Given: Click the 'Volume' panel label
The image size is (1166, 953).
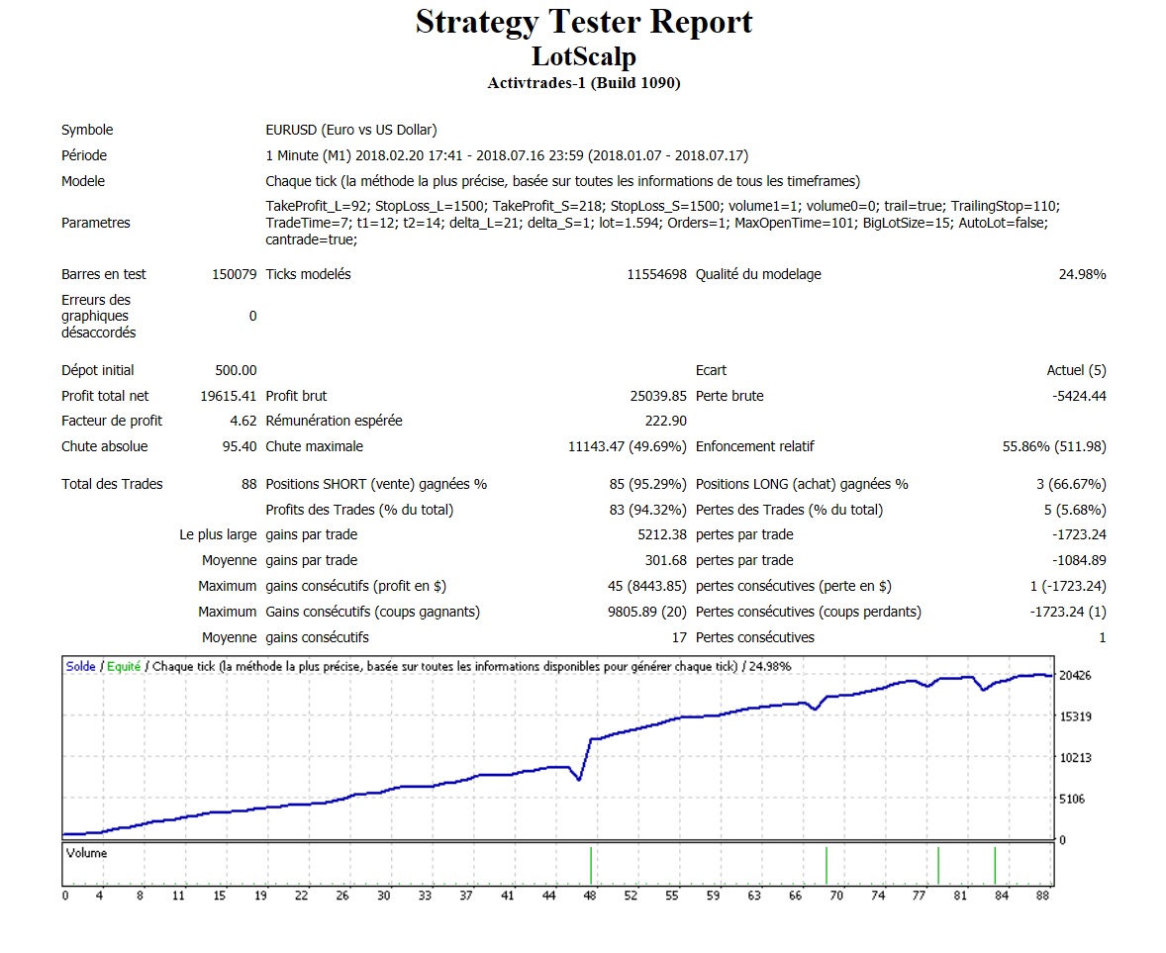Looking at the screenshot, I should click(x=86, y=853).
